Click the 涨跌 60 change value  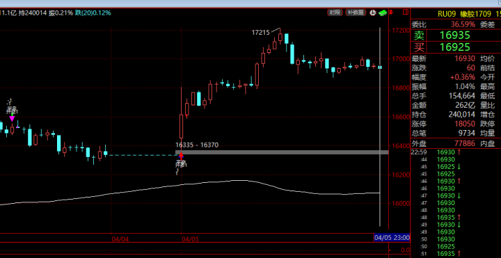pyautogui.click(x=470, y=67)
